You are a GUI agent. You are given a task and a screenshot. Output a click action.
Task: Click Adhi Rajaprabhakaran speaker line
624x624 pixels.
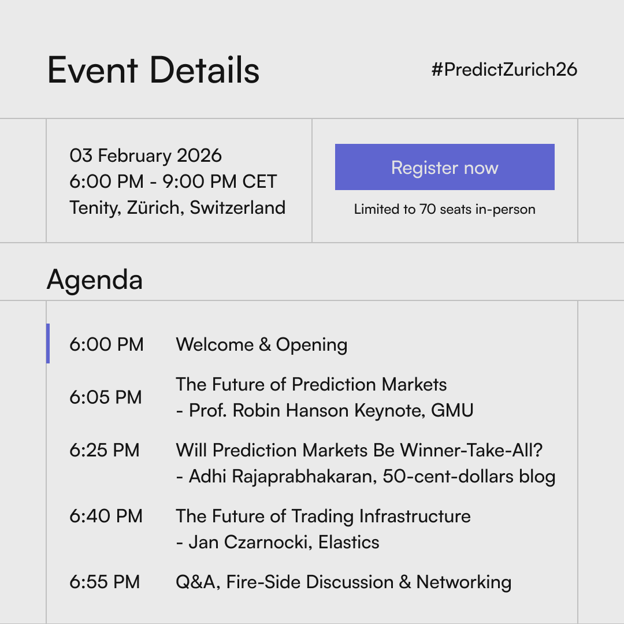pyautogui.click(x=365, y=477)
